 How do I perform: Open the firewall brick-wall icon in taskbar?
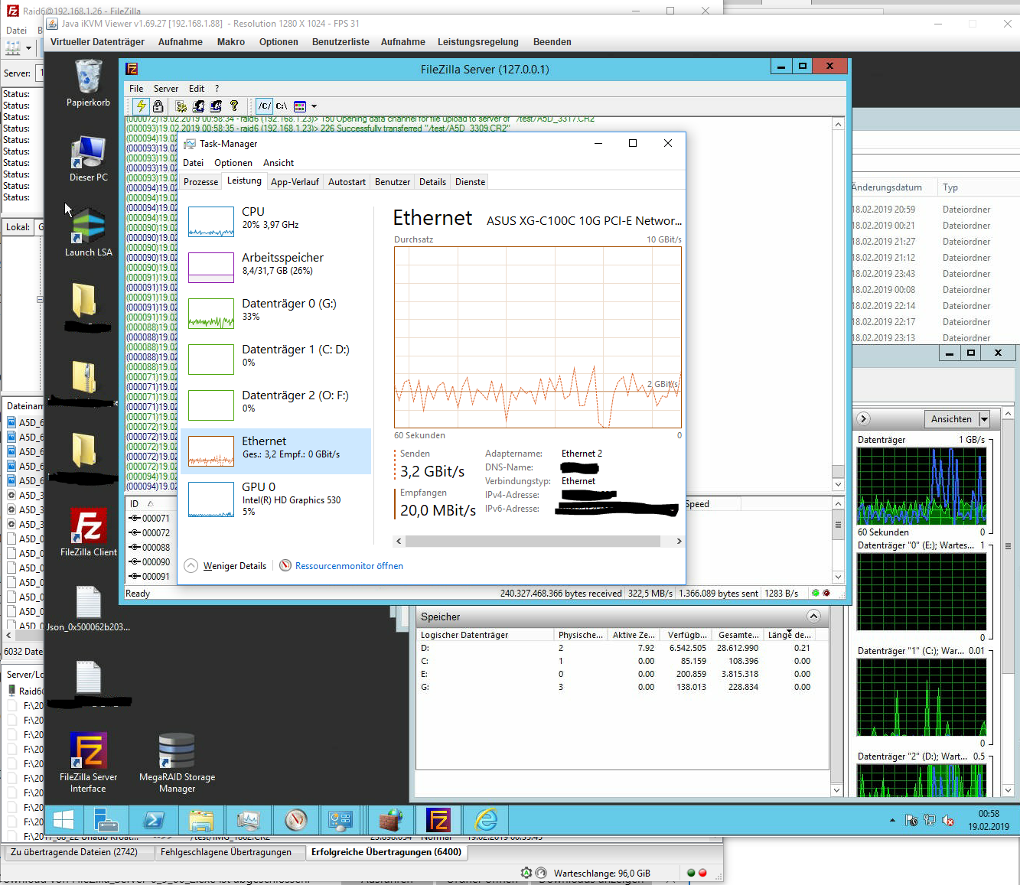(391, 820)
